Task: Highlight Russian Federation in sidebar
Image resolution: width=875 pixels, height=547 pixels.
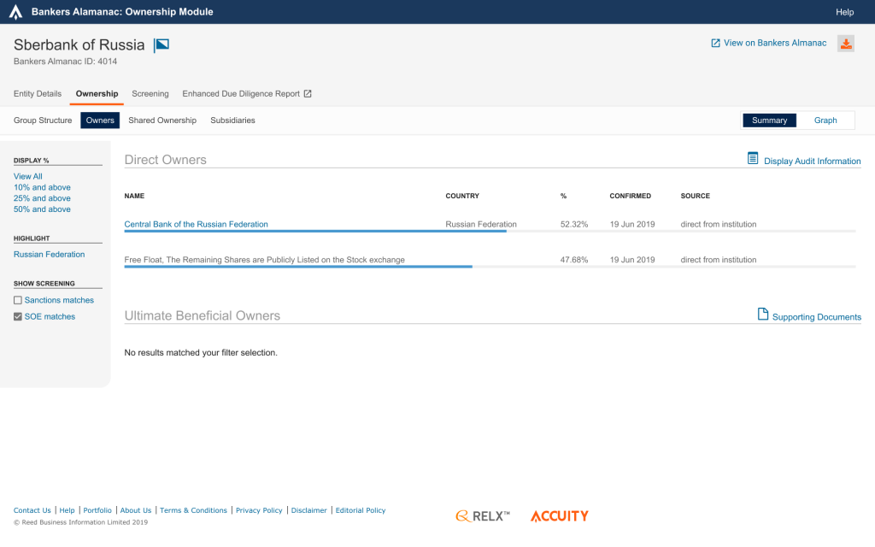Action: [x=49, y=255]
